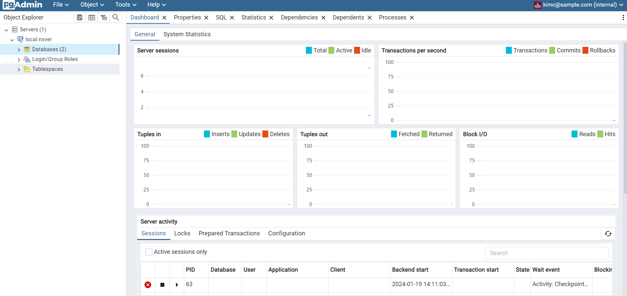
Task: Click the pgAdmin logo
Action: coord(22,5)
